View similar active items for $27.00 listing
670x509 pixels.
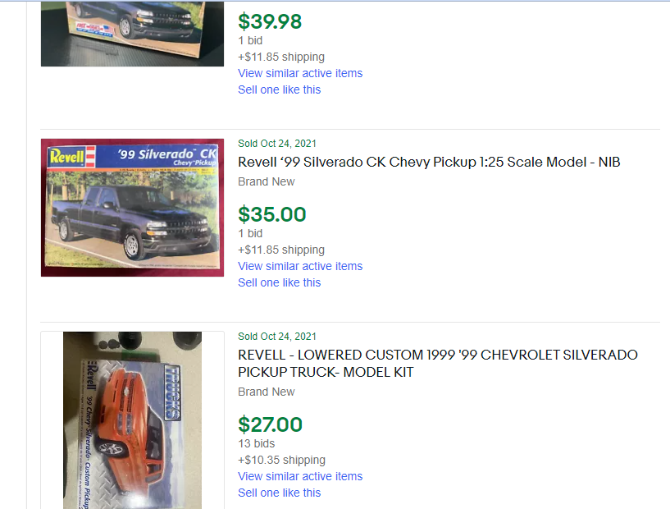[300, 476]
